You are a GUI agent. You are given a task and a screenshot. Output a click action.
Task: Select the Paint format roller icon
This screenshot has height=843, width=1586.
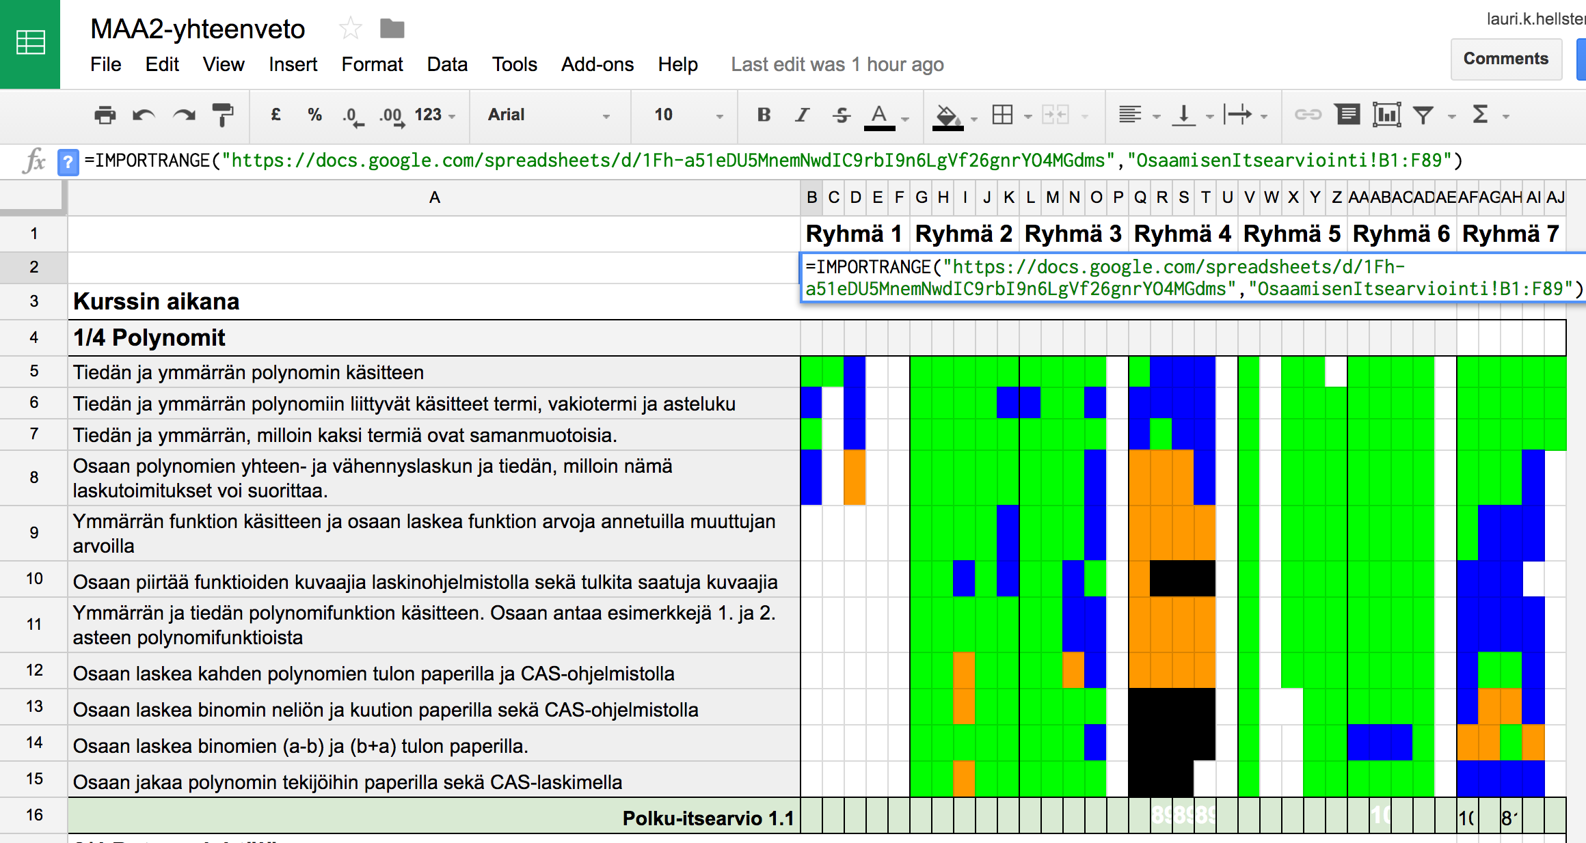pos(222,115)
